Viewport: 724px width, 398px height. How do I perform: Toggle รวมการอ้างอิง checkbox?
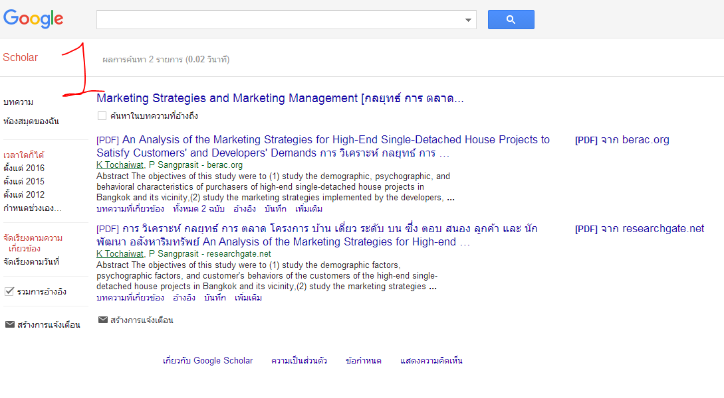coord(9,291)
